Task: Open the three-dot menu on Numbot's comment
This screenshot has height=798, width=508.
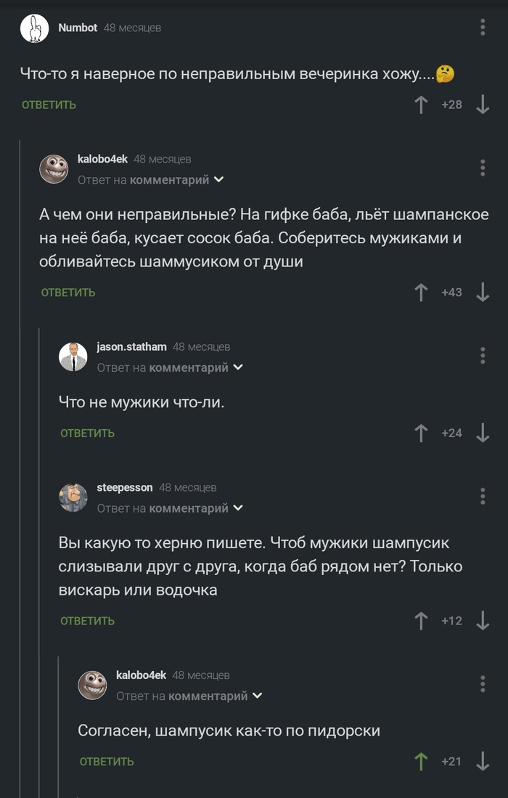Action: 482,25
